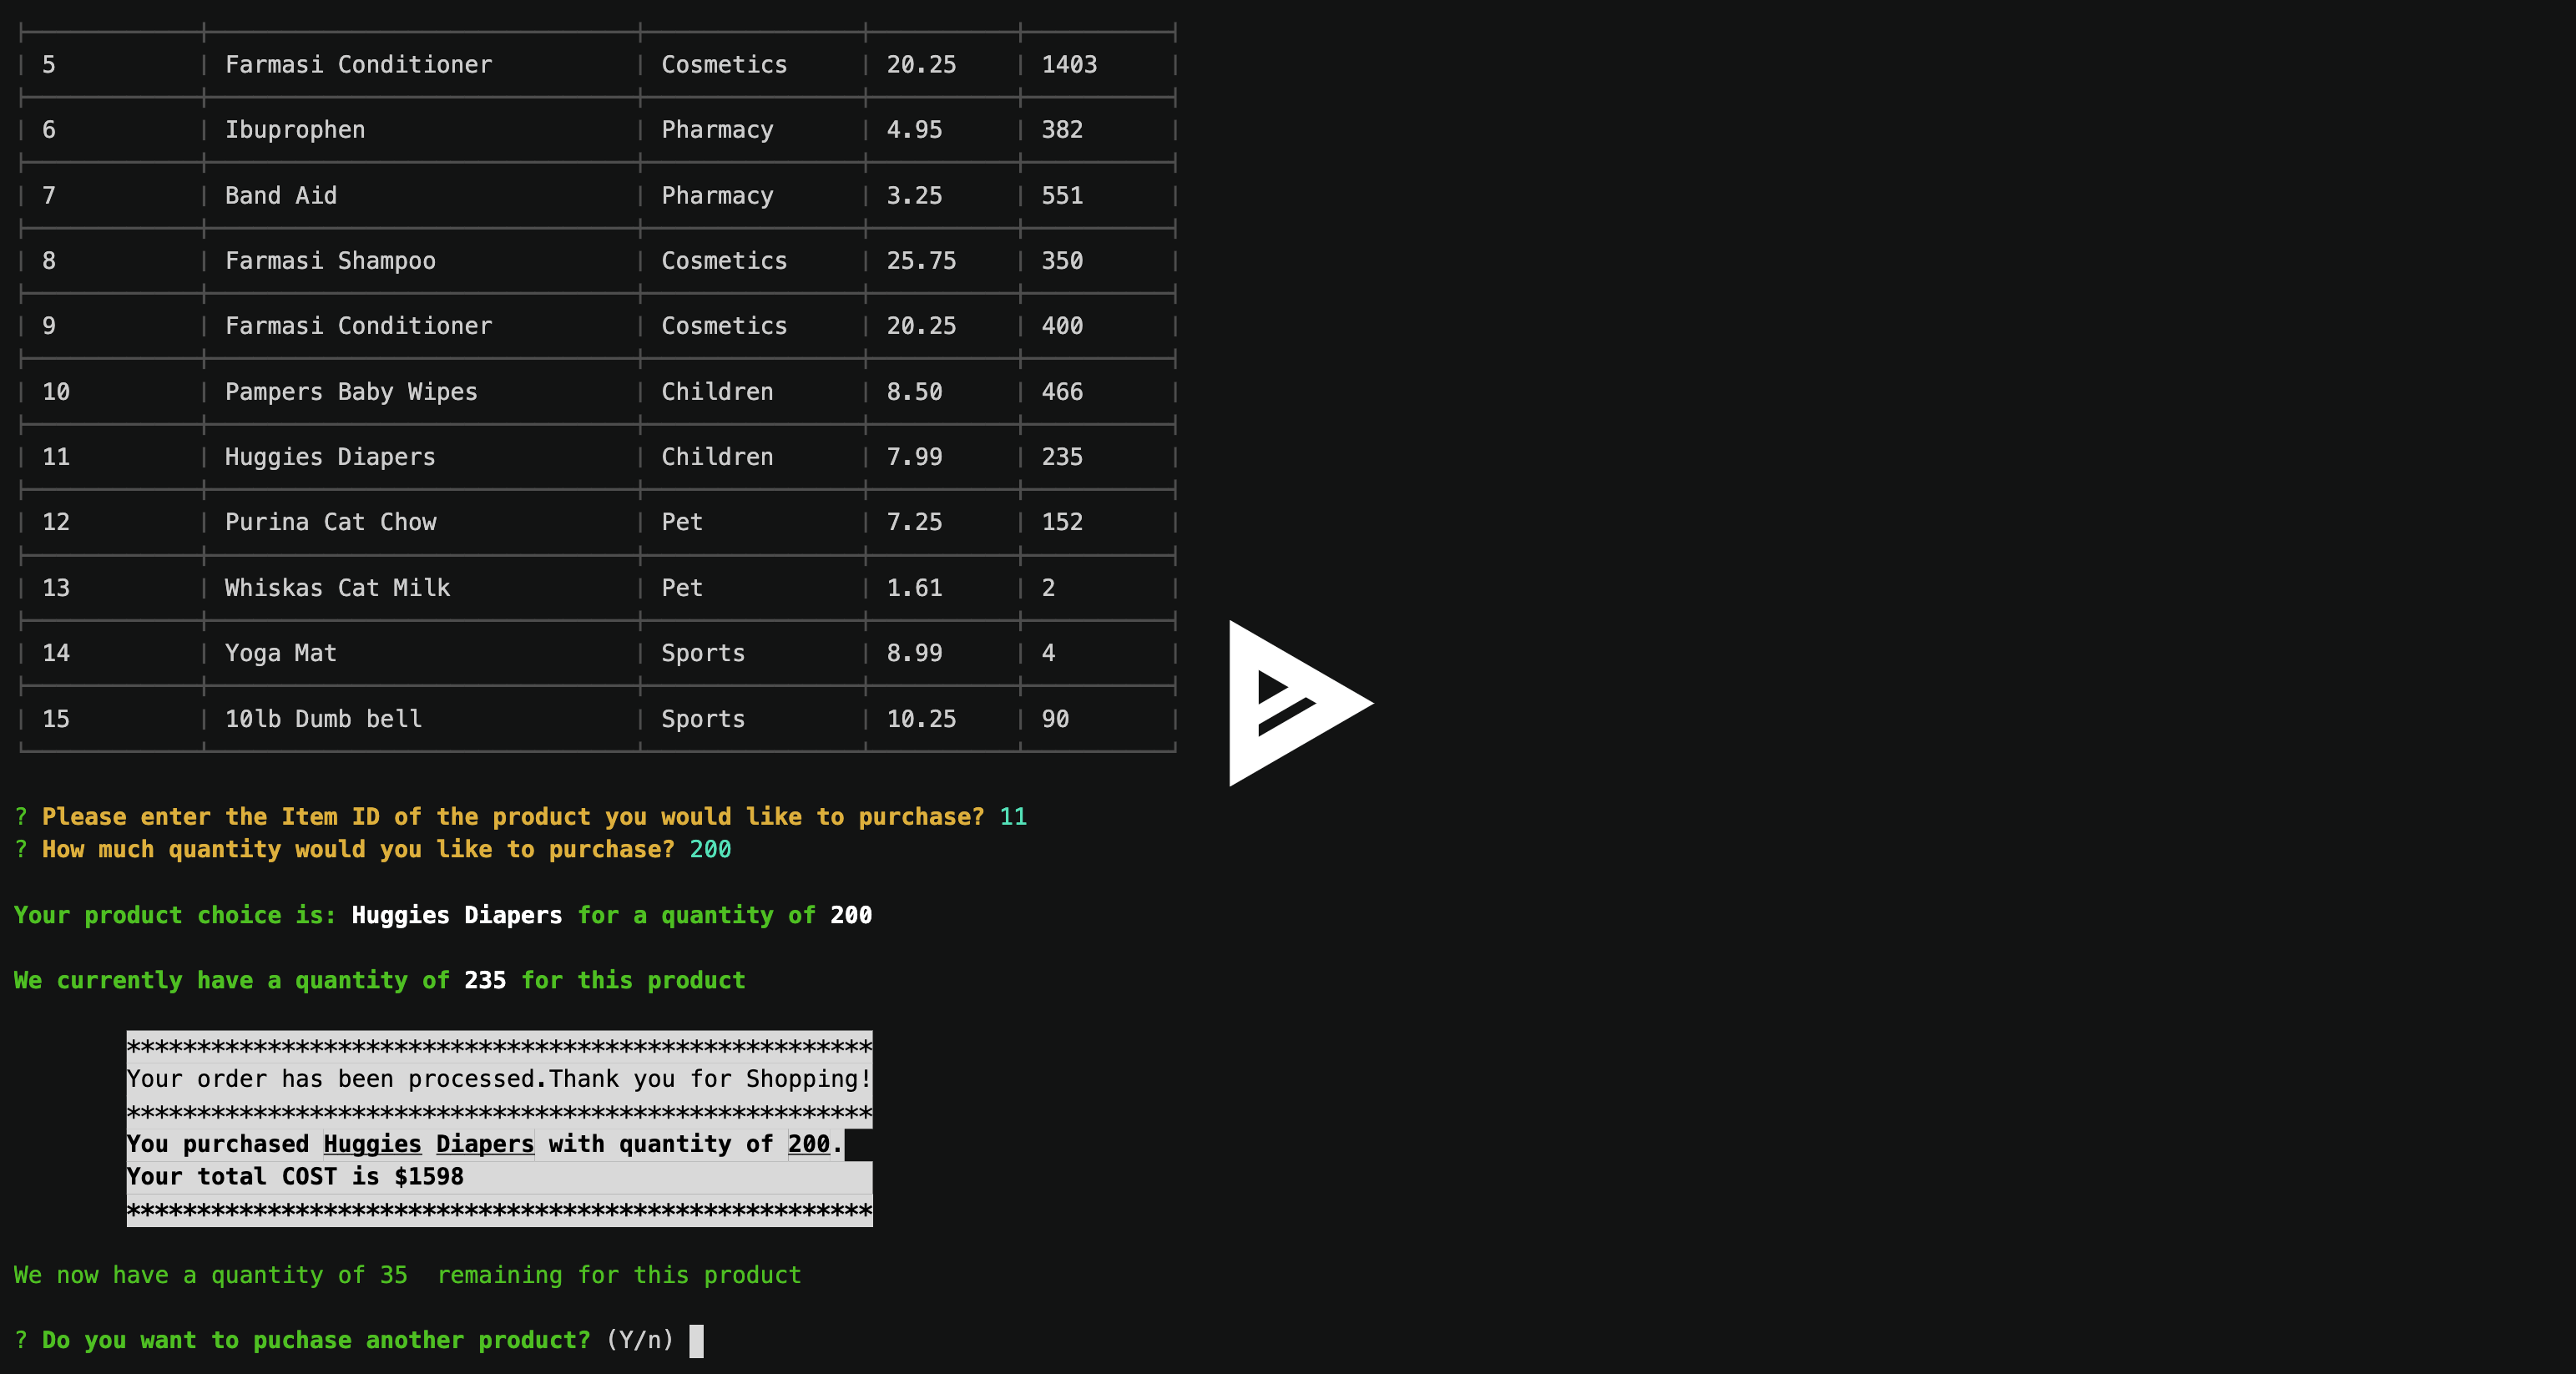Click the entered Item ID answer 11
The width and height of the screenshot is (2576, 1374).
1013,817
